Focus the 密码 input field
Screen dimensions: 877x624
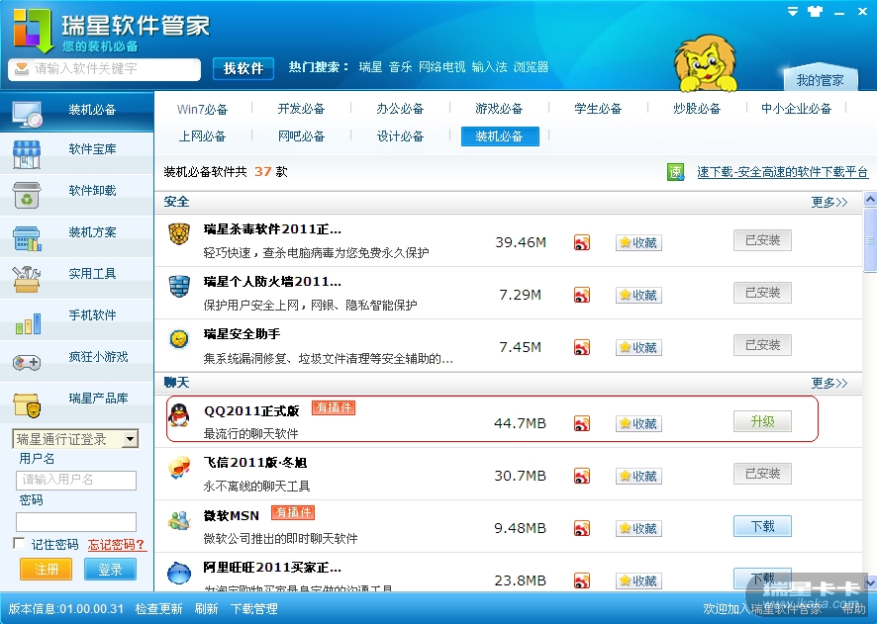76,522
